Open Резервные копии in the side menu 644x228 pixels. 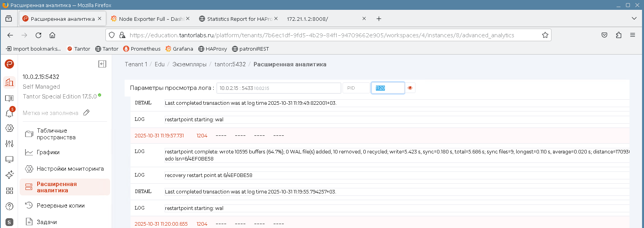tap(60, 206)
